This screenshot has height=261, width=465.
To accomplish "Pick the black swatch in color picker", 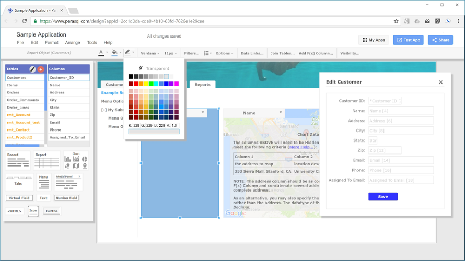I will pyautogui.click(x=131, y=76).
